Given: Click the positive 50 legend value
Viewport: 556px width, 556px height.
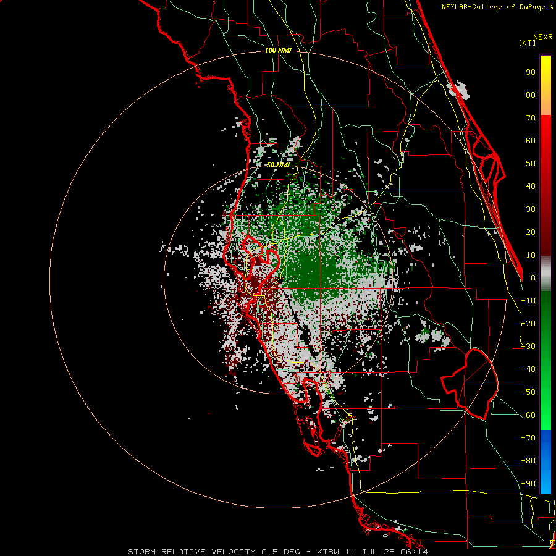Looking at the screenshot, I should [531, 164].
